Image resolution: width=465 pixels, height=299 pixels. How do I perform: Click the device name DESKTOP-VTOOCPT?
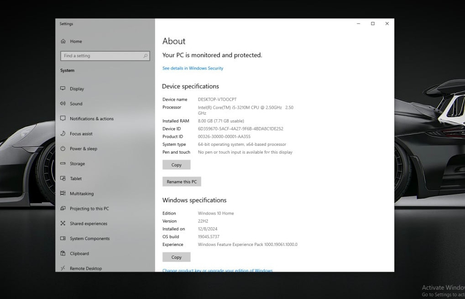tap(217, 99)
